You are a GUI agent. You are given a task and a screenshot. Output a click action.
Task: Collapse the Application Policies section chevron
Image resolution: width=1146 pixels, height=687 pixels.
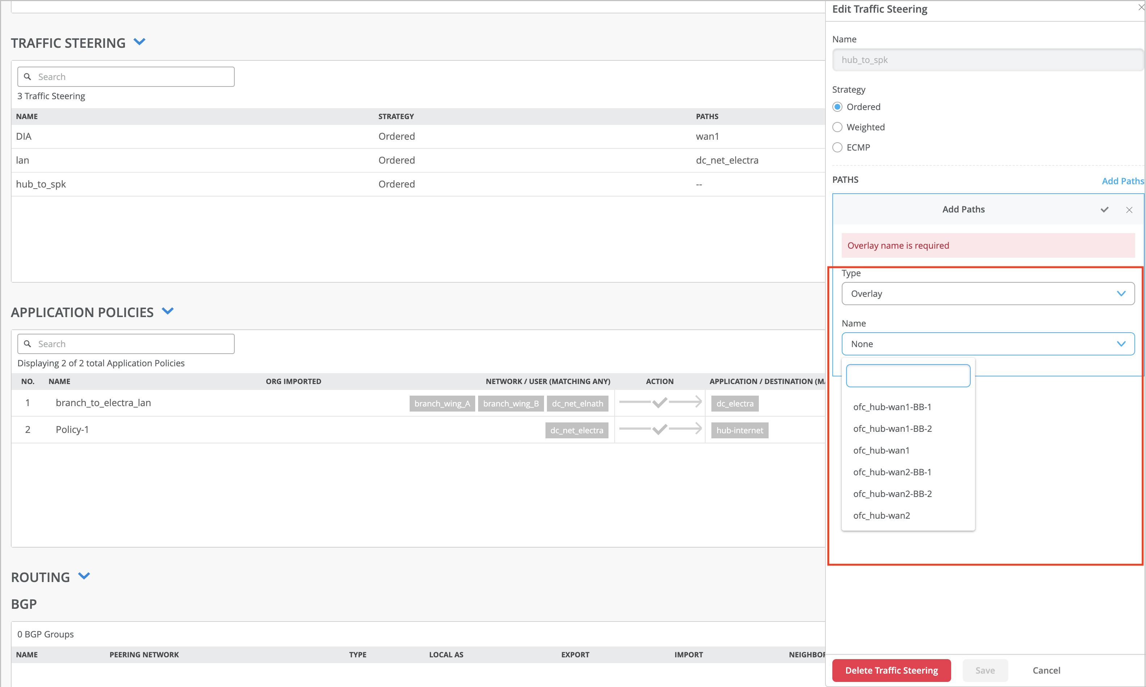(x=168, y=311)
